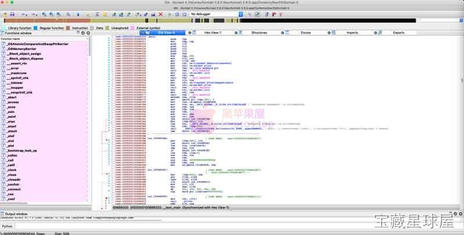Open the Imports tab
Viewport: 464px width, 235px height.
(352, 32)
